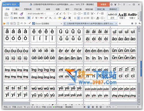The width and height of the screenshot is (144, 111).
Task: Open the Docer online templates document tab
Action: point(42,23)
